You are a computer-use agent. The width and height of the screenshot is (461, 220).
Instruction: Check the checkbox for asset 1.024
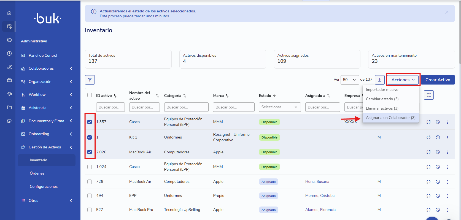(90, 167)
